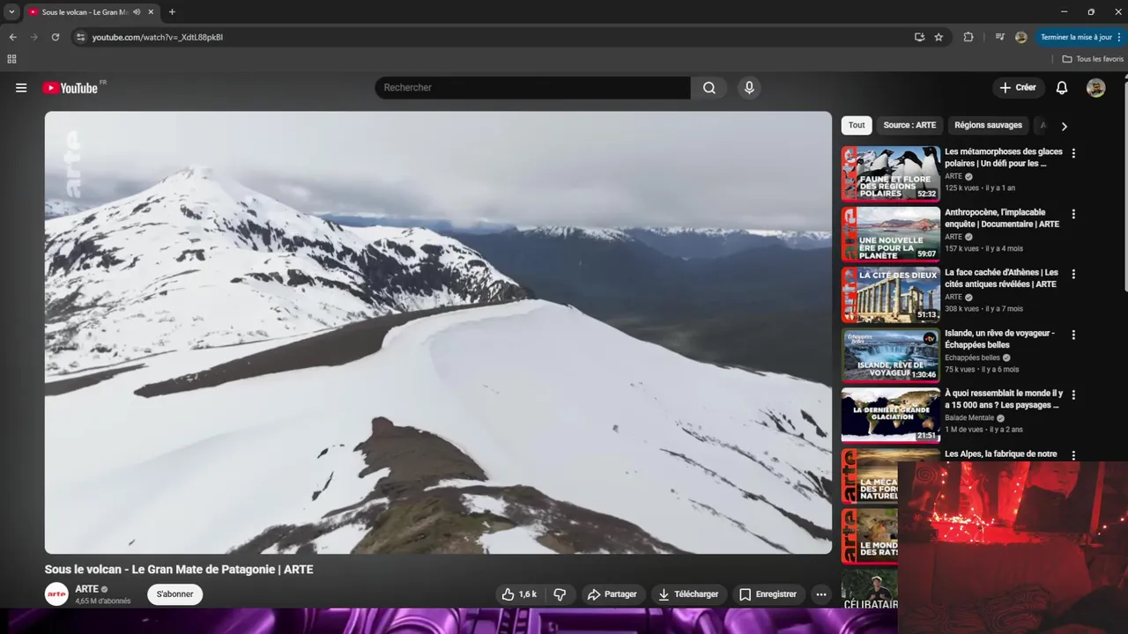
Task: Open more actions below the video
Action: (x=821, y=594)
